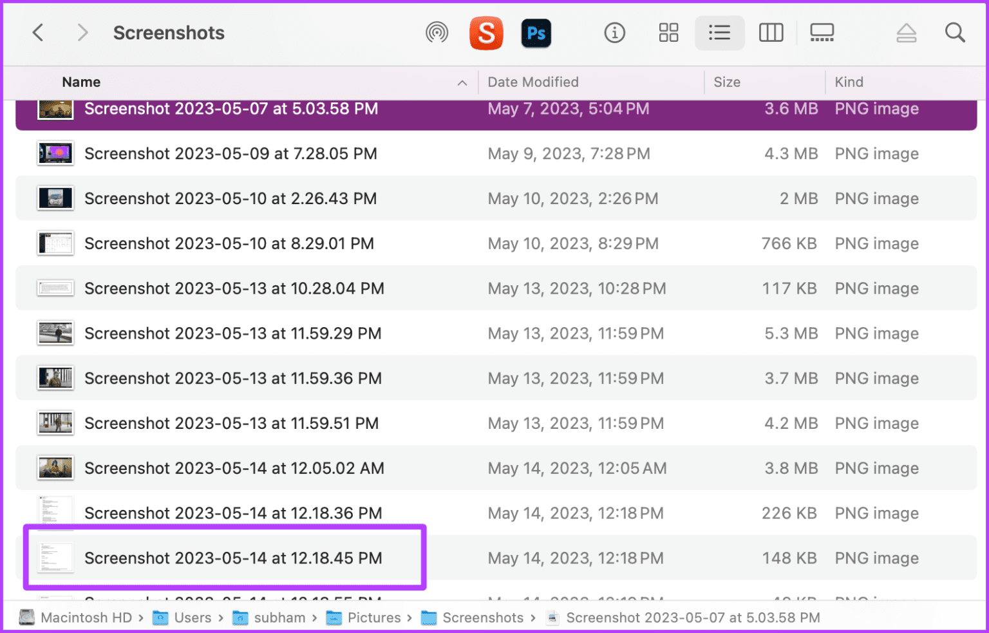The image size is (989, 633).
Task: Launch the orange S app icon
Action: click(486, 33)
